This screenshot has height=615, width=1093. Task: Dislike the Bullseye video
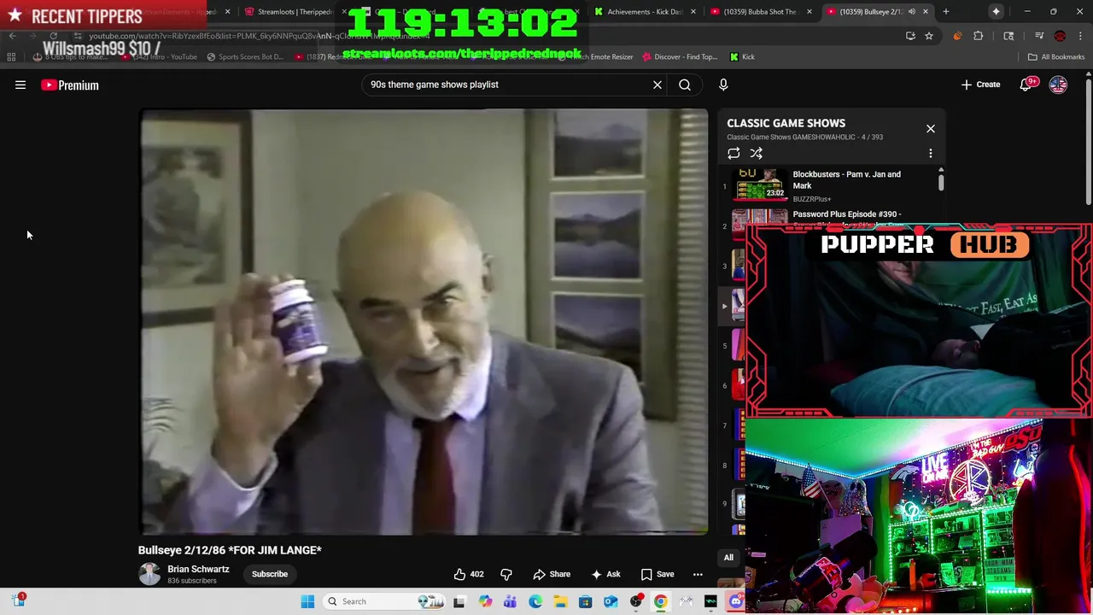(506, 574)
